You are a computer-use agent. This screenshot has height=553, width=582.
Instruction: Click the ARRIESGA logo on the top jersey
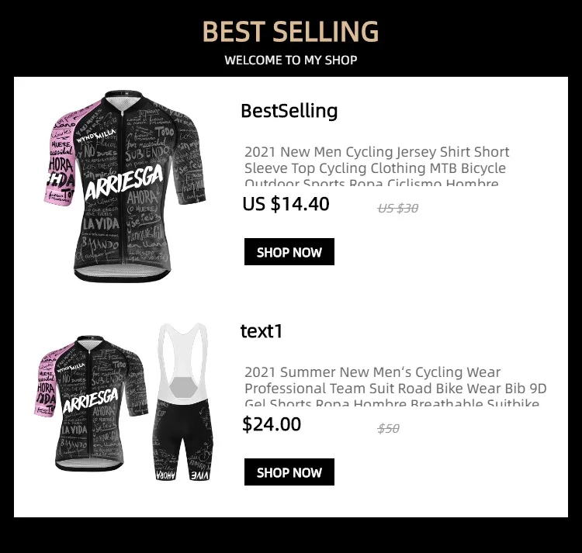(x=124, y=183)
